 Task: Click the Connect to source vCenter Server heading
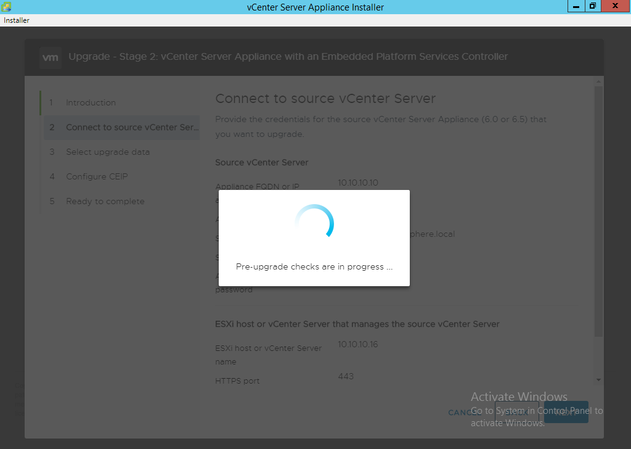tap(325, 98)
